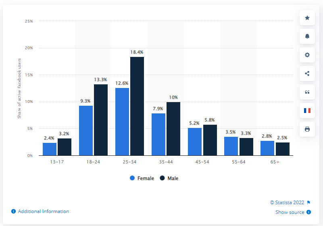
Task: Click the flag icon beside Statista 2022
Action: (x=308, y=203)
